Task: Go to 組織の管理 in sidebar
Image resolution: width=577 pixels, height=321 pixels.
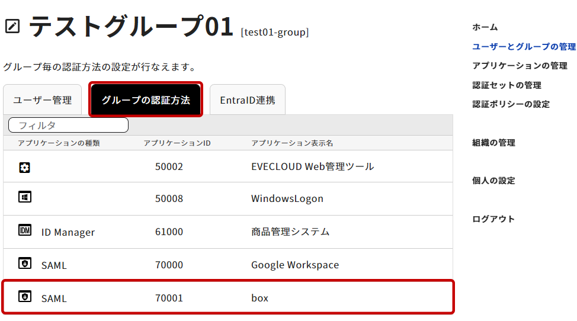Action: click(493, 143)
